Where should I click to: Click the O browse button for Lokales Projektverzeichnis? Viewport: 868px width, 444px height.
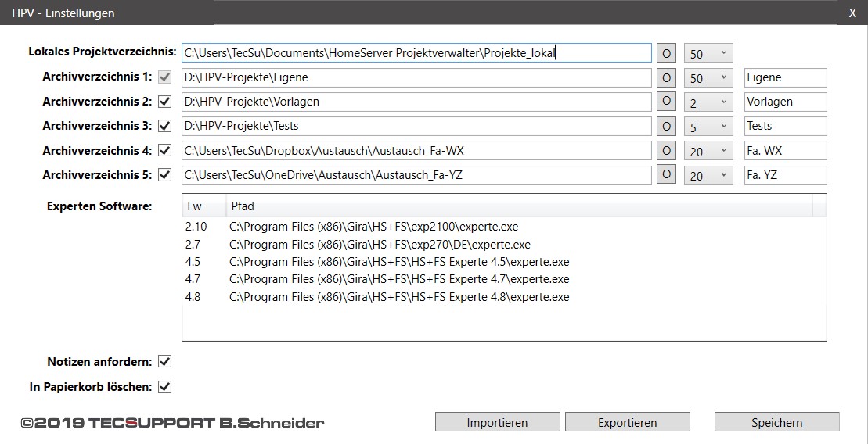click(x=666, y=53)
